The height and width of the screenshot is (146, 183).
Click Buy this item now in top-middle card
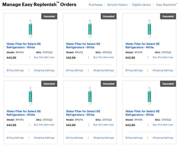tap(104, 57)
